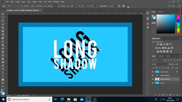Open File Explorer from taskbar
This screenshot has height=102, width=182.
point(69,99)
